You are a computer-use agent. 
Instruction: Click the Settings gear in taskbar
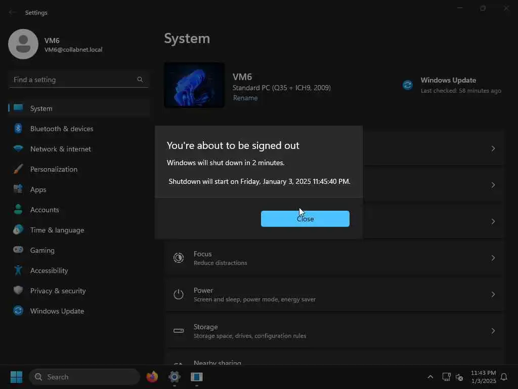175,377
